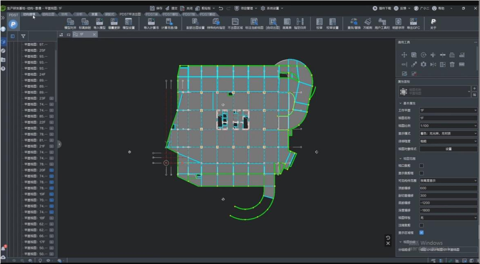Click 设置 button for 视图对象样式
Image resolution: width=480 pixels, height=264 pixels.
[449, 149]
